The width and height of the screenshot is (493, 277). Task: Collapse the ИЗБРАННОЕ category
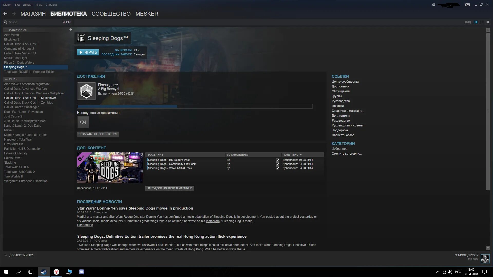tap(6, 30)
